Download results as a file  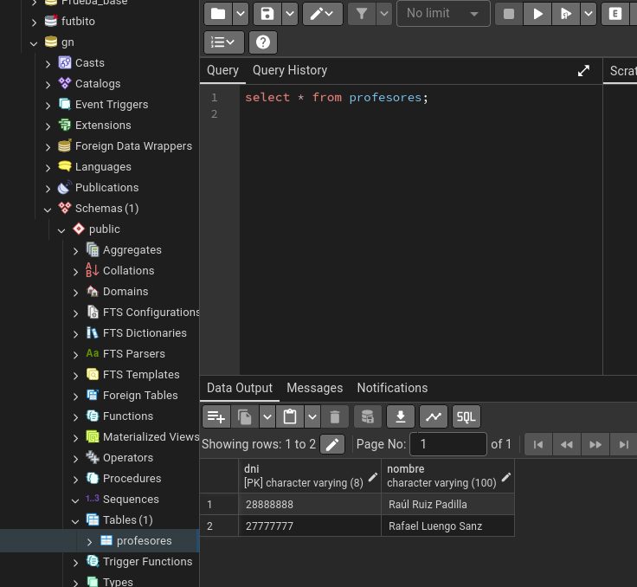pyautogui.click(x=401, y=416)
